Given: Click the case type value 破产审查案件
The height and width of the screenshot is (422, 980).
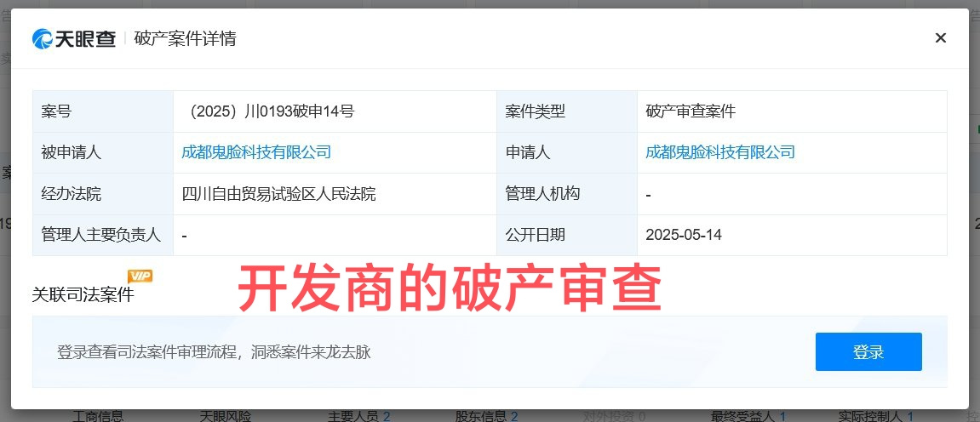Looking at the screenshot, I should (691, 111).
